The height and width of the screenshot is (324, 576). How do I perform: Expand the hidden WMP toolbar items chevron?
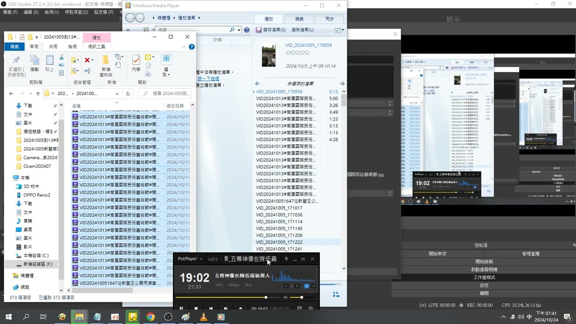click(128, 30)
